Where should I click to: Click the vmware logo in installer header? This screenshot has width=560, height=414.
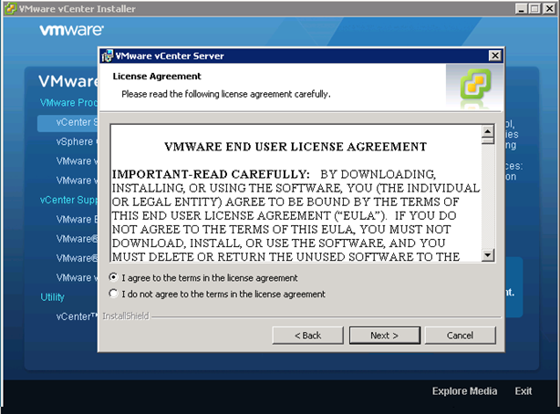click(x=72, y=30)
